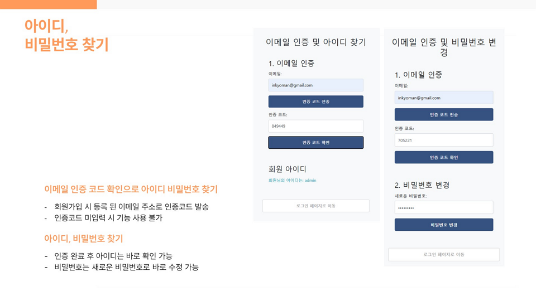
Task: Click the '이메일 인증 및 아이디 찾기' heading
Action: point(316,42)
